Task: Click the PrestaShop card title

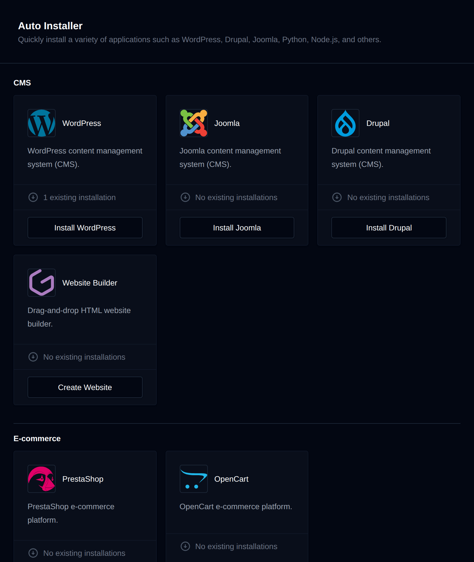Action: pos(83,479)
